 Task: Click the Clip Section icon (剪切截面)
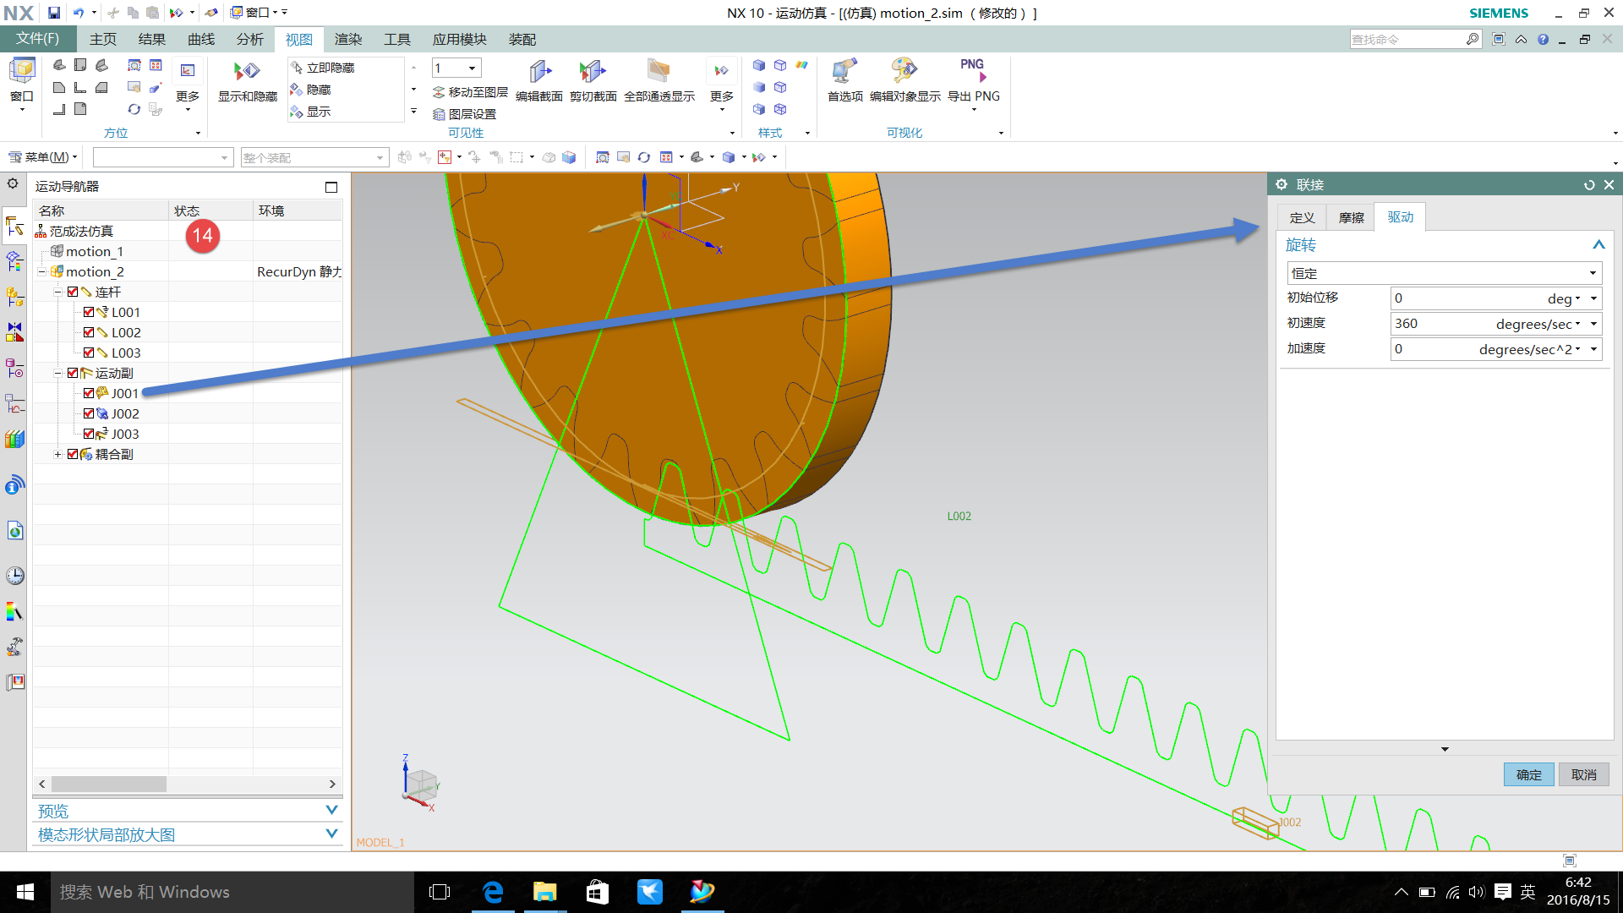[x=593, y=81]
